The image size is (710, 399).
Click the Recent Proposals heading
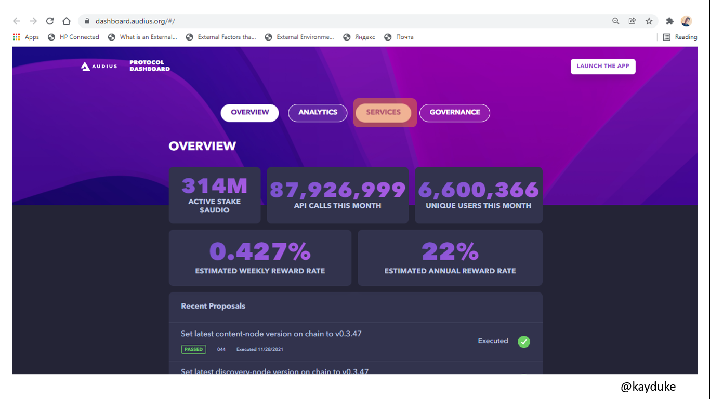pyautogui.click(x=213, y=306)
